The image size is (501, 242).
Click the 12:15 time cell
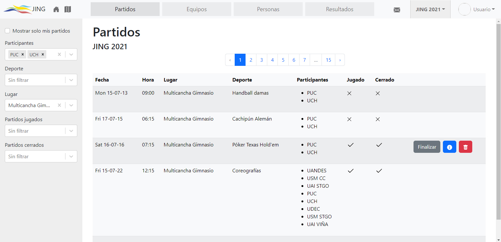click(148, 171)
